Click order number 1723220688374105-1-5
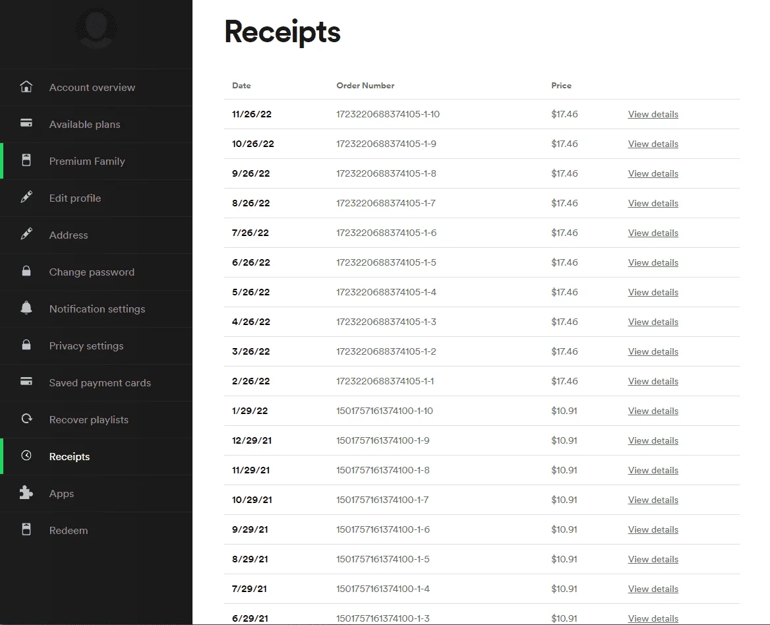 point(386,262)
